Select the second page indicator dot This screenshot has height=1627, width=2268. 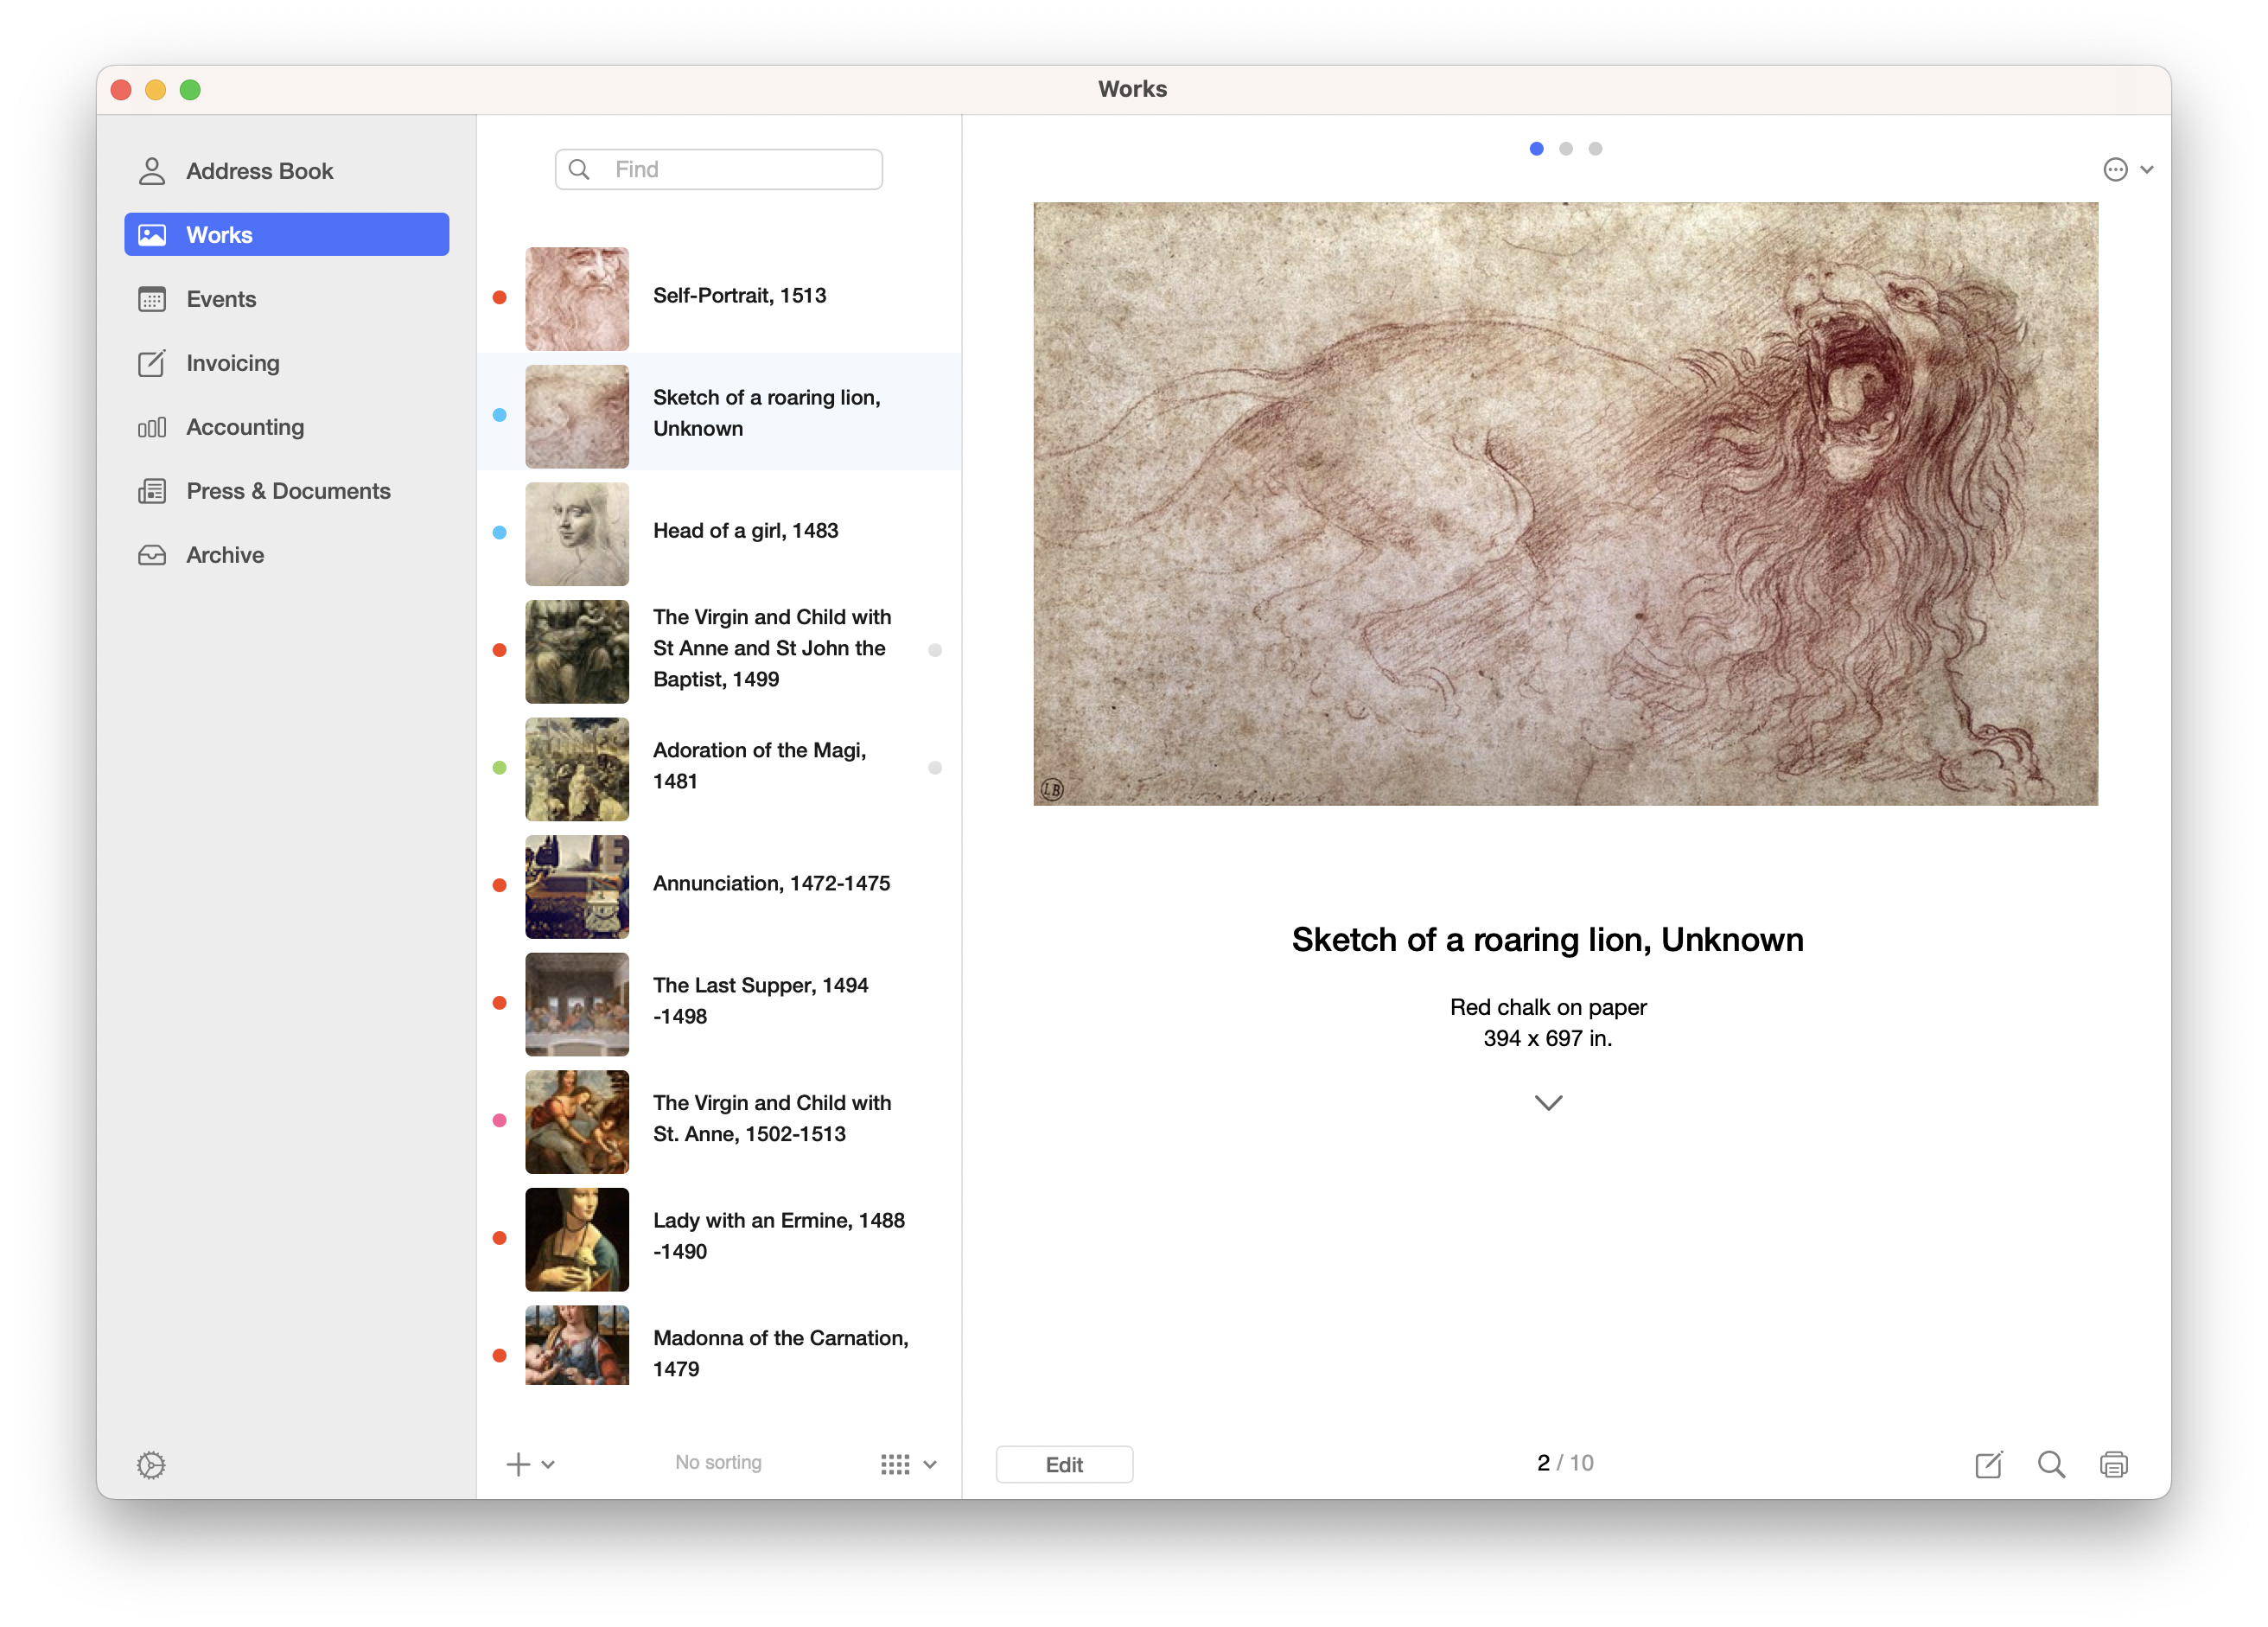pyautogui.click(x=1565, y=148)
